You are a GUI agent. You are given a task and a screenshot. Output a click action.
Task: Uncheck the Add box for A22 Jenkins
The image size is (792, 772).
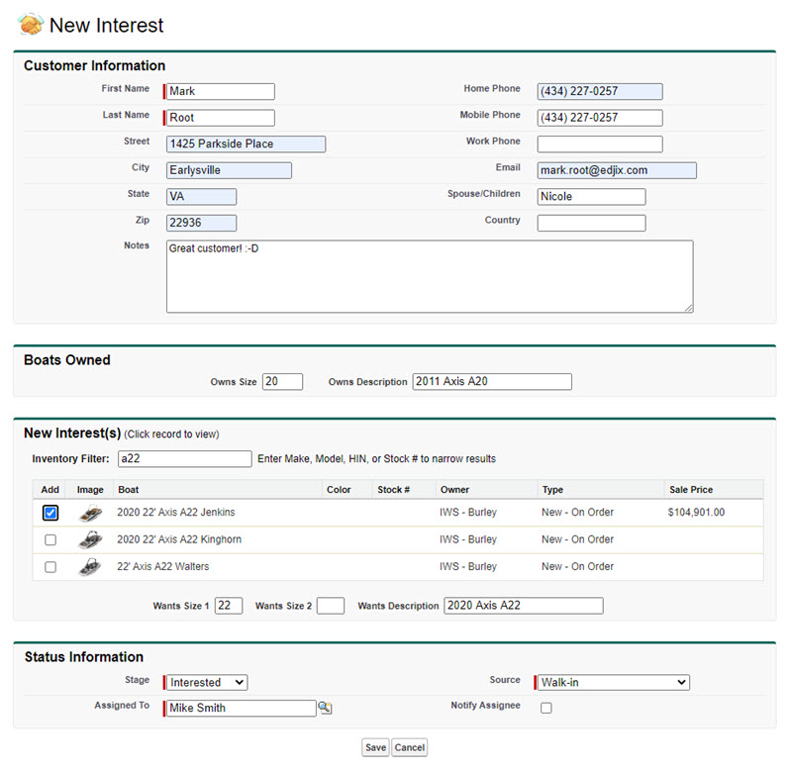(50, 513)
